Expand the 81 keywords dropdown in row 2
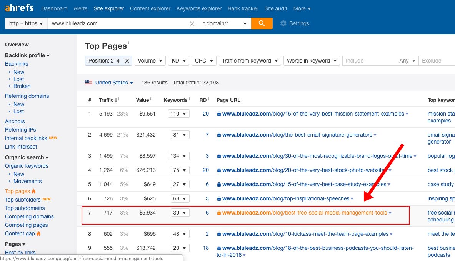This screenshot has width=455, height=261. [x=180, y=135]
